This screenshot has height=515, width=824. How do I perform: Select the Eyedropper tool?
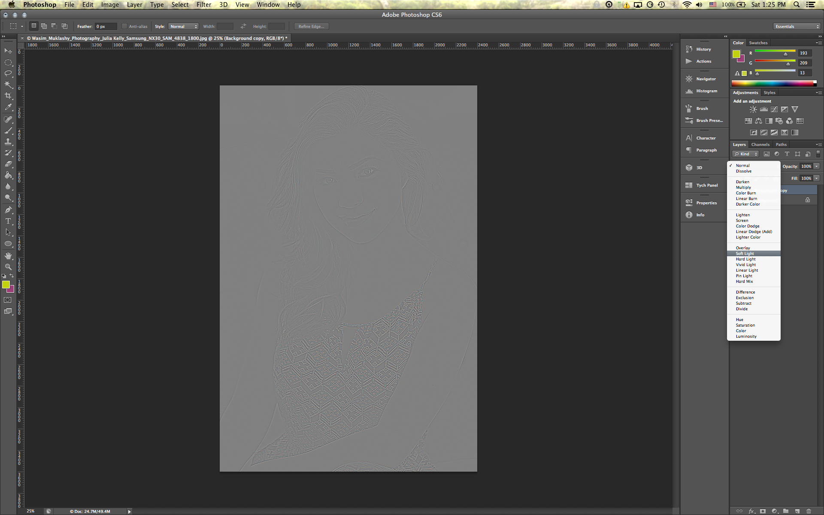click(8, 107)
